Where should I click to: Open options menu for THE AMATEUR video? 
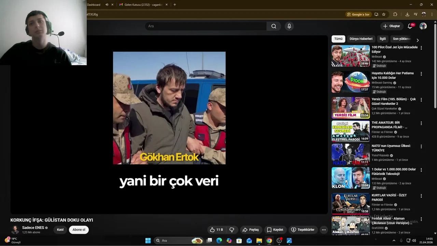[x=421, y=123]
